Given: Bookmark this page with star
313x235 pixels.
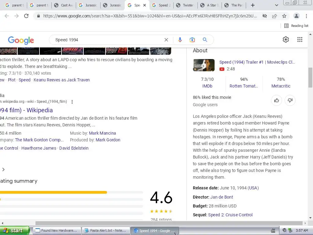Looking at the screenshot, I should point(284,16).
